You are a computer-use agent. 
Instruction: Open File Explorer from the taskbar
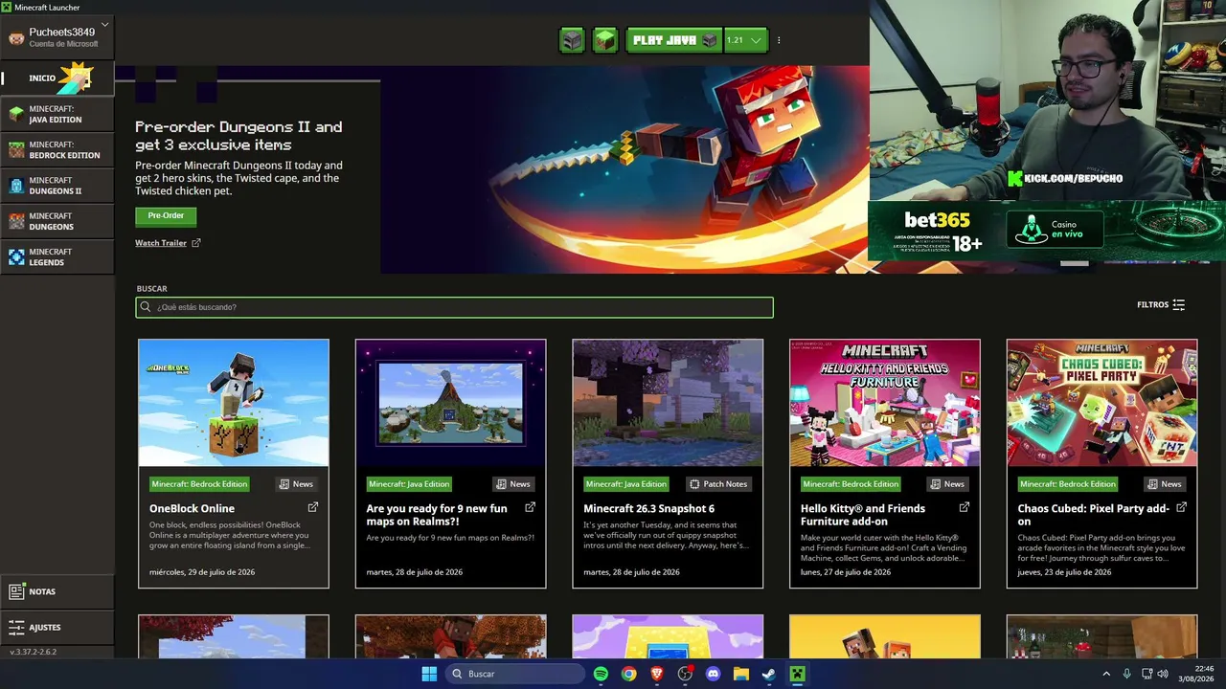click(740, 674)
